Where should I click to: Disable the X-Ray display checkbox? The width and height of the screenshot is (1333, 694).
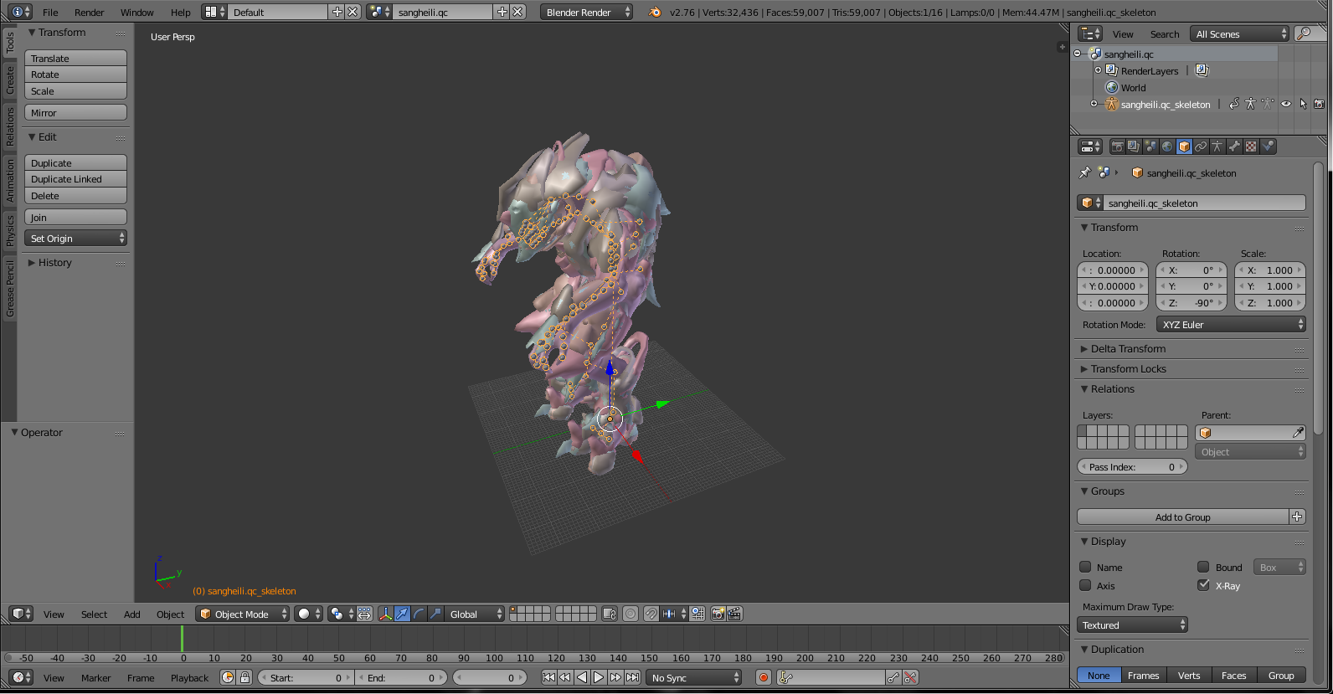tap(1203, 585)
